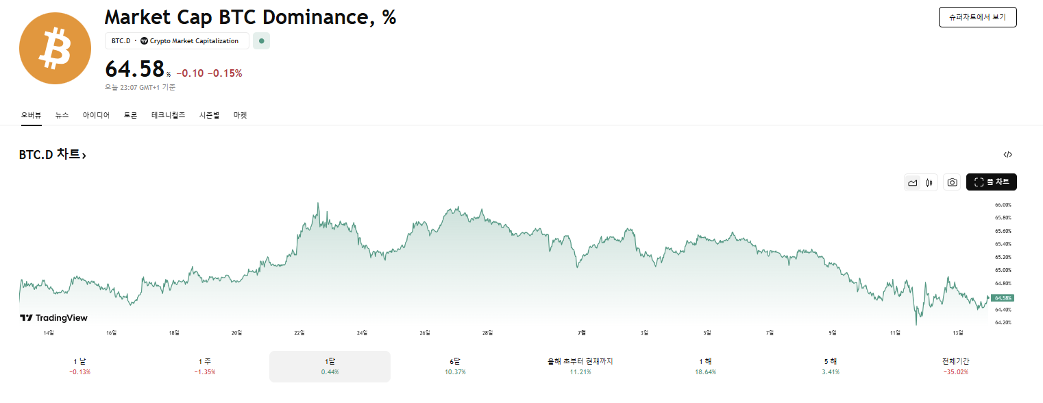Open full chart with 풀 차트 button

(x=991, y=182)
